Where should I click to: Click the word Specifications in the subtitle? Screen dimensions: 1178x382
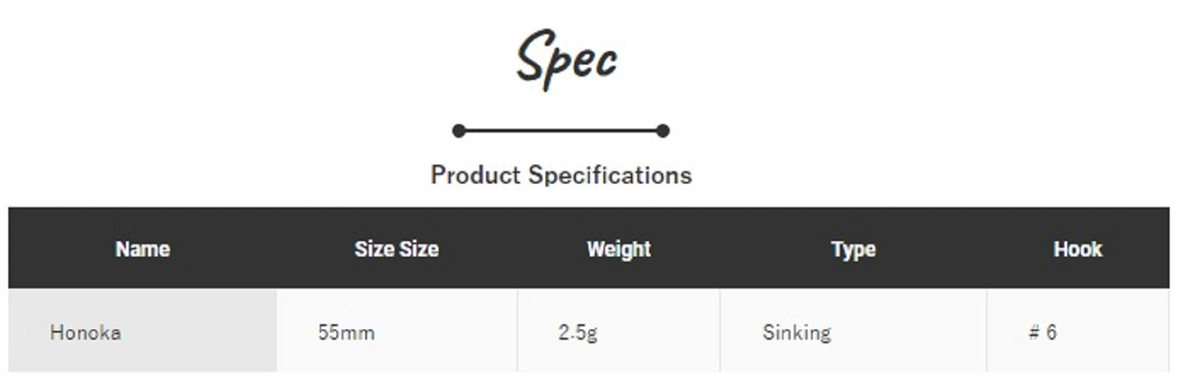(x=610, y=175)
